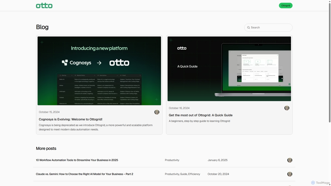Click 'A beginners, step by step guide' description
Screen dimensions: 331x186
(199, 121)
